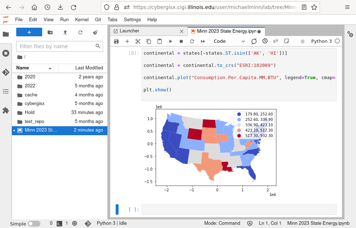Screen dimensions: 356x228
Task: Switch to the Launcher tab
Action: [x=129, y=31]
